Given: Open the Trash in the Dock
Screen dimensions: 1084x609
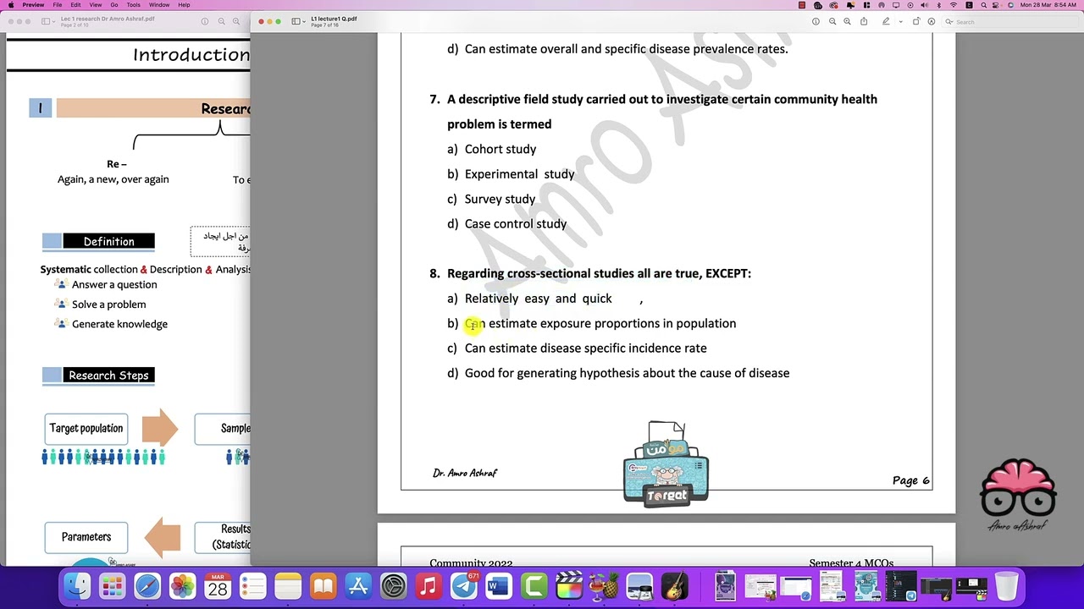Looking at the screenshot, I should (x=1006, y=585).
